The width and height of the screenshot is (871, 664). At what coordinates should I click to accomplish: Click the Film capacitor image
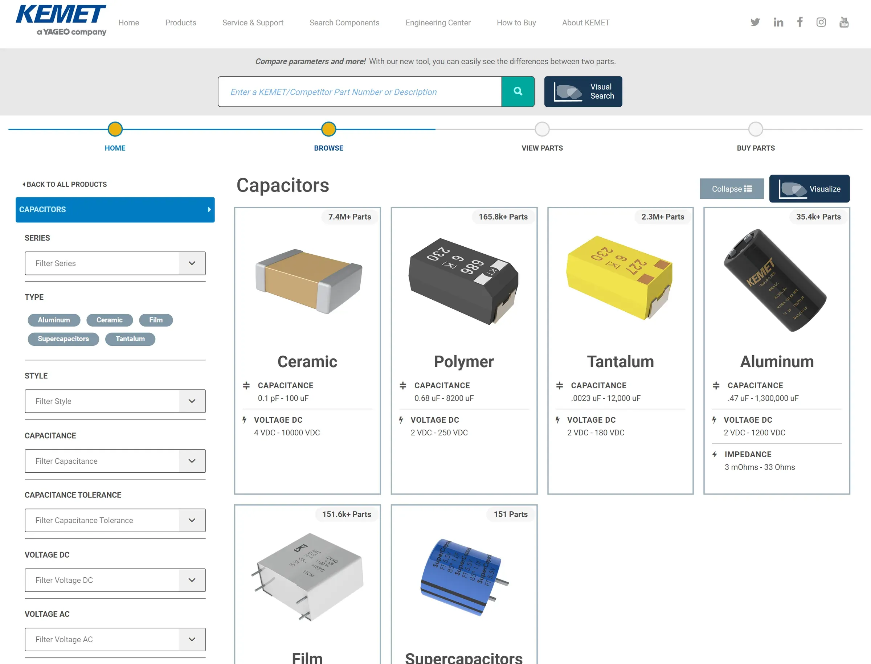(307, 577)
